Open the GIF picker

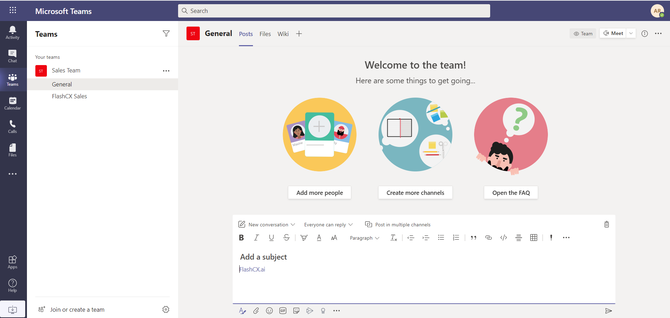(x=283, y=311)
